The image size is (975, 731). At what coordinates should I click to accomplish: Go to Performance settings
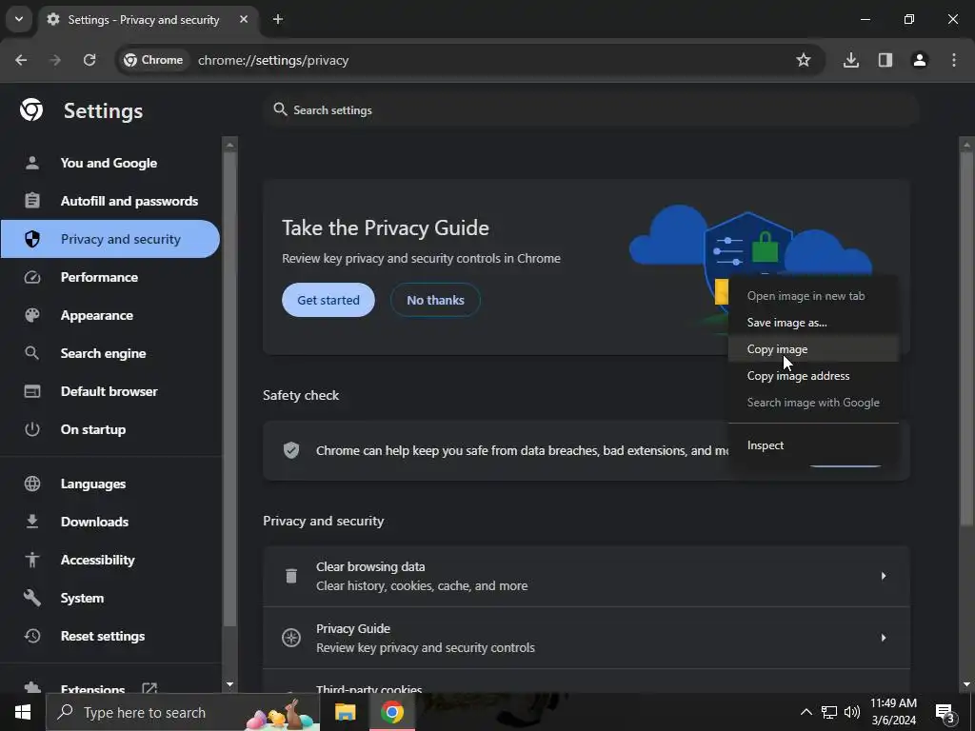110,277
